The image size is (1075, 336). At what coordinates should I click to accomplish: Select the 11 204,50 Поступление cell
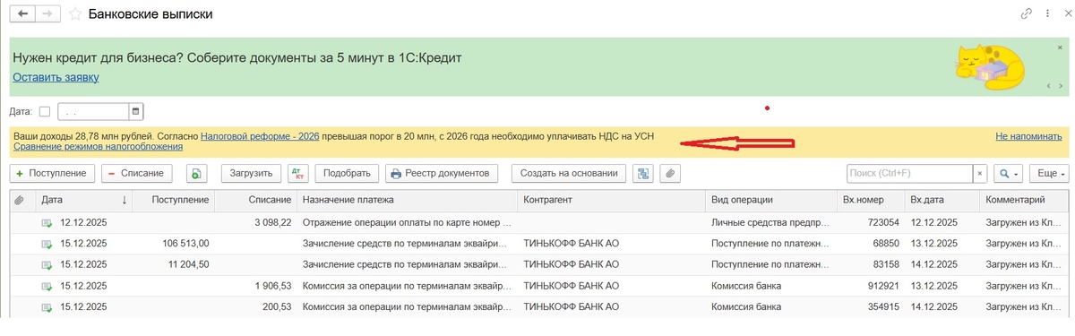(174, 264)
